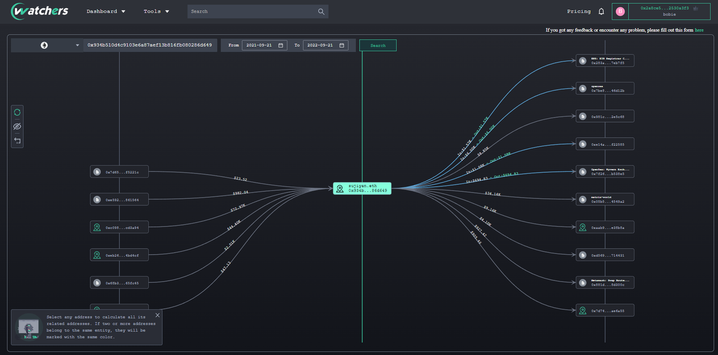The image size is (718, 355).
Task: Open the To date calendar icon
Action: point(342,45)
